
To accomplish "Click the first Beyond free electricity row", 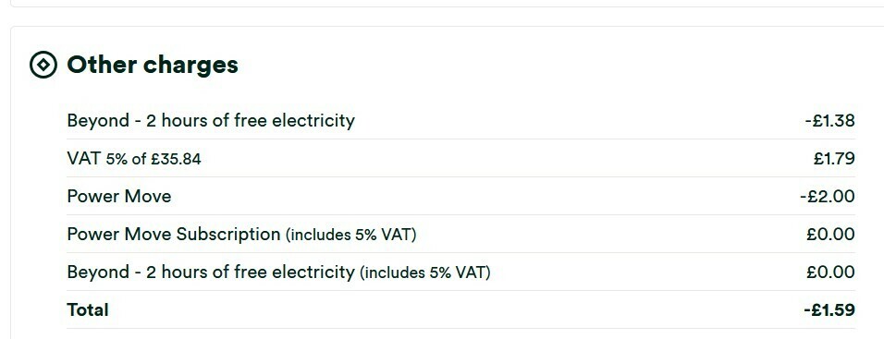I will [460, 120].
